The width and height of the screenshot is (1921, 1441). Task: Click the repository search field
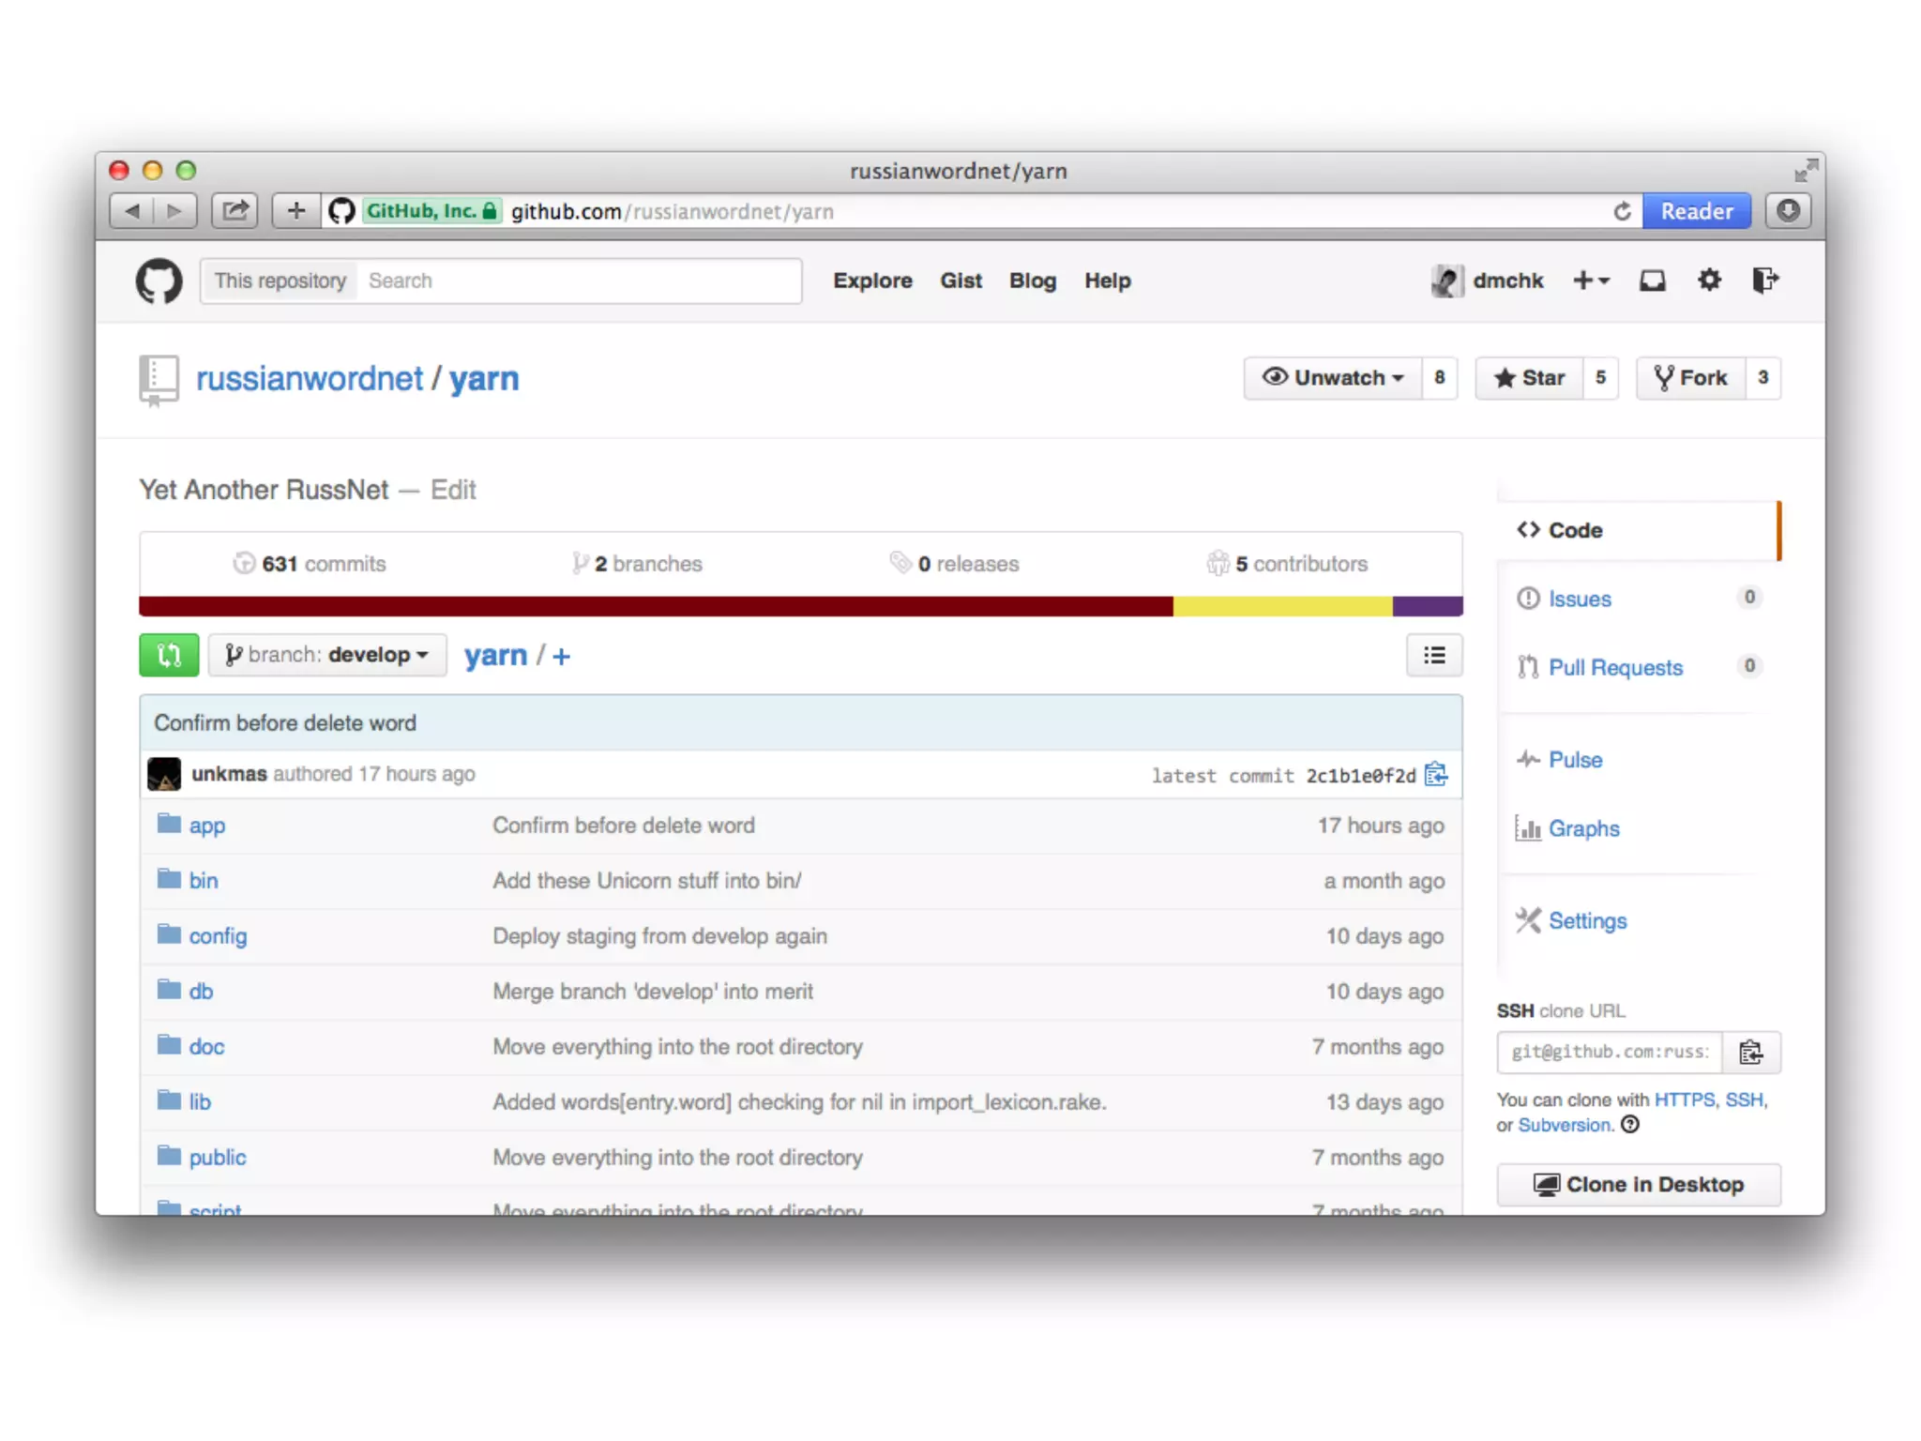579,281
